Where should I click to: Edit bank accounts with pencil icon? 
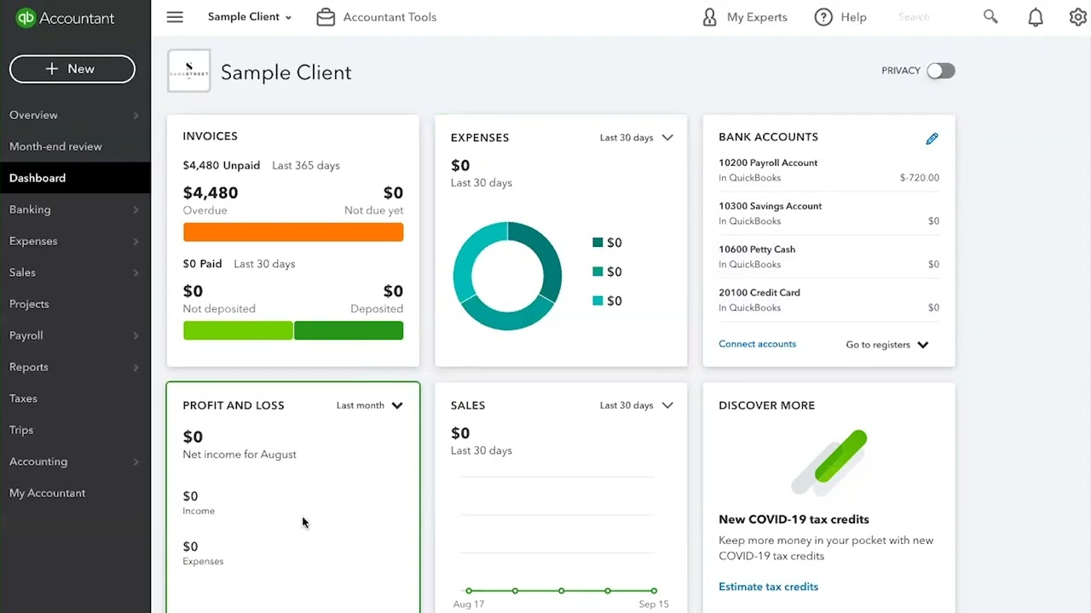click(x=932, y=138)
